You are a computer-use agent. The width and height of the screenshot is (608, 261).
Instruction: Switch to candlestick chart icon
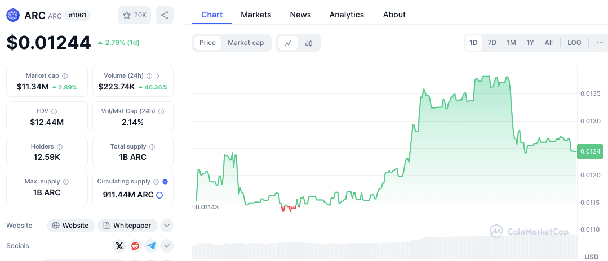click(309, 43)
